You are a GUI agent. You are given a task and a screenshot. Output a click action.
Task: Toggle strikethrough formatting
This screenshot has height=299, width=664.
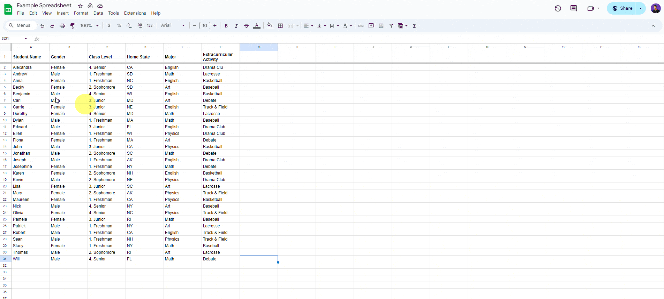point(246,26)
